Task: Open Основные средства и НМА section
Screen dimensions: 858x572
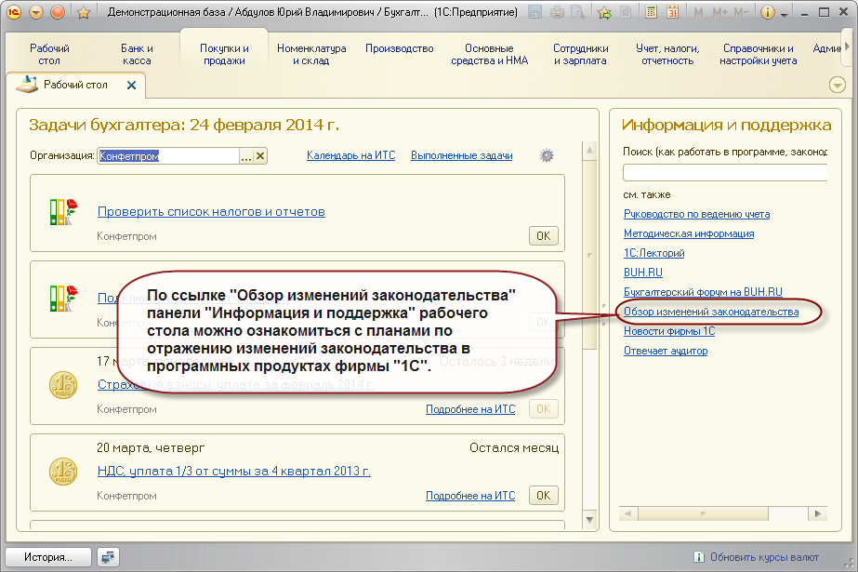Action: click(489, 55)
